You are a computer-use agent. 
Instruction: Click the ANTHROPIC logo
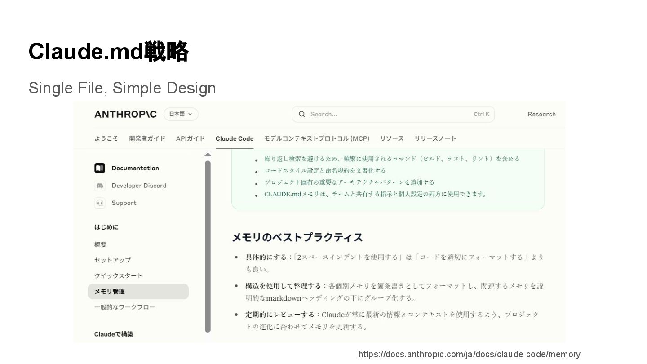125,114
